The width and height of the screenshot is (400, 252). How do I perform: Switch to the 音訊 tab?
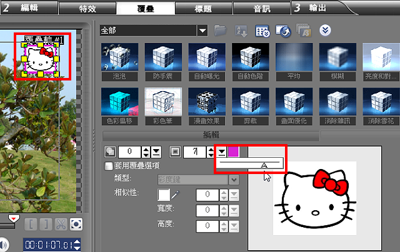tap(262, 8)
